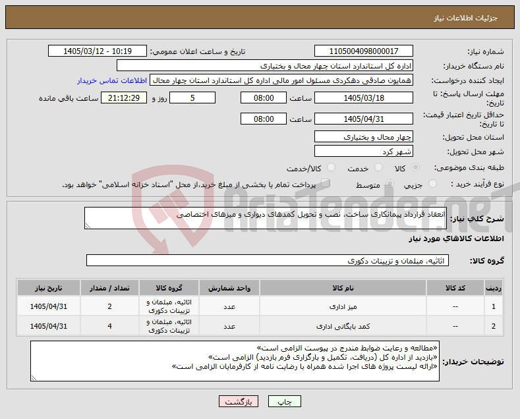Click the response deadline date 1405/03/18

coord(363,98)
